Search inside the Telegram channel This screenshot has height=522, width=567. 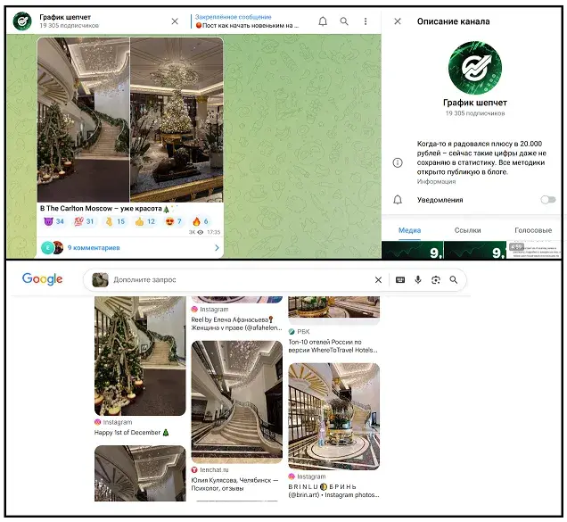click(x=344, y=21)
